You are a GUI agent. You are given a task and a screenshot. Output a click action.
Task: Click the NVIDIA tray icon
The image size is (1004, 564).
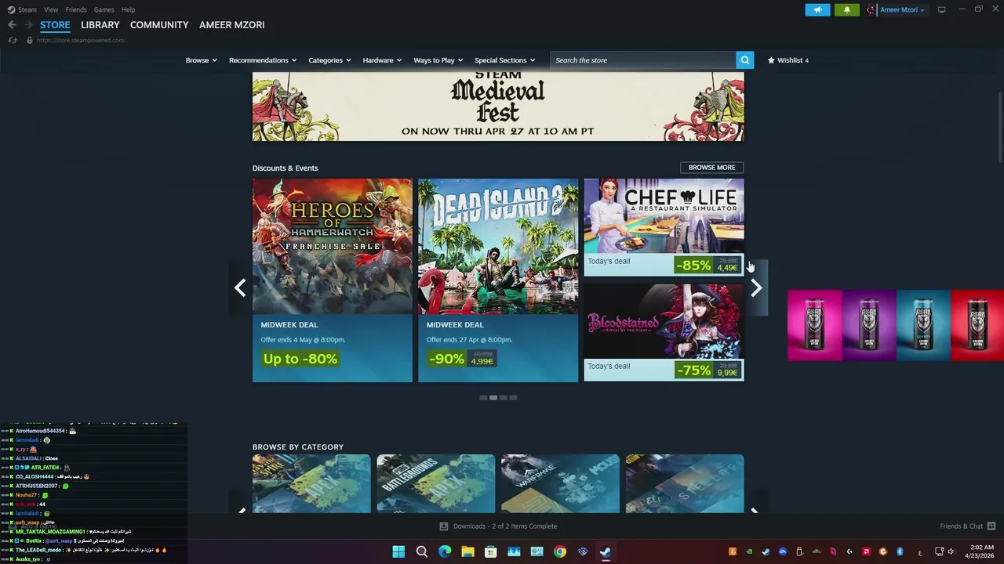click(749, 551)
